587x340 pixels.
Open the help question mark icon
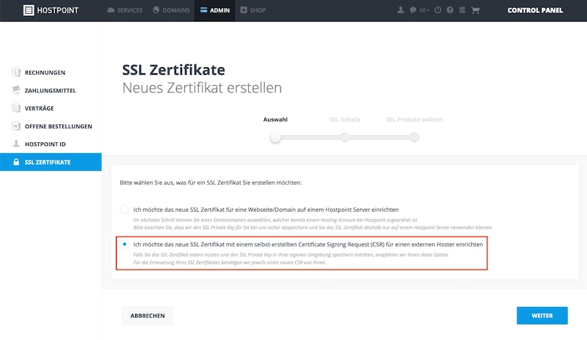point(450,10)
